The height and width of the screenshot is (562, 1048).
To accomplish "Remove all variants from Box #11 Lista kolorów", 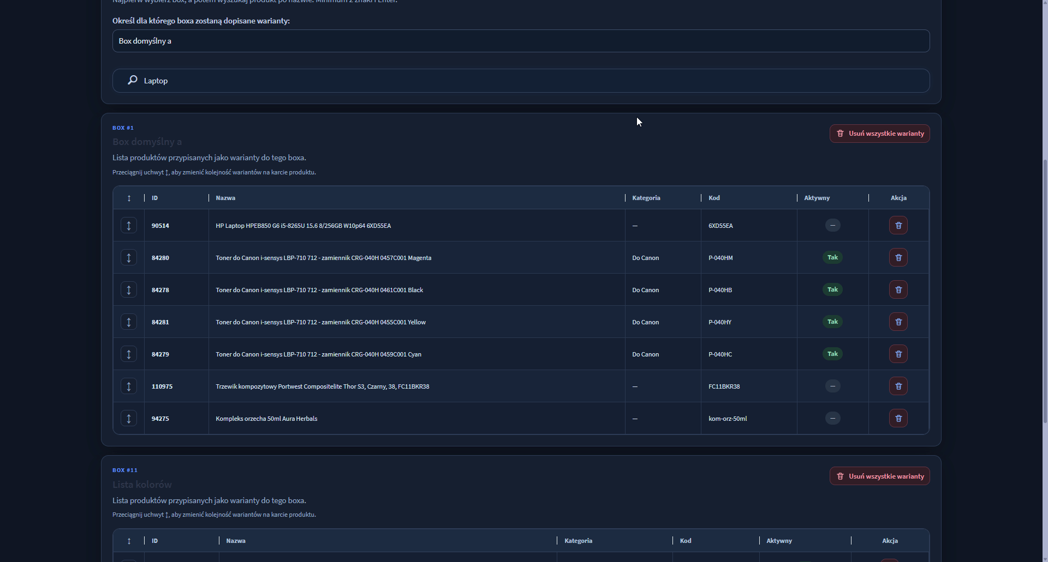I will pyautogui.click(x=879, y=476).
